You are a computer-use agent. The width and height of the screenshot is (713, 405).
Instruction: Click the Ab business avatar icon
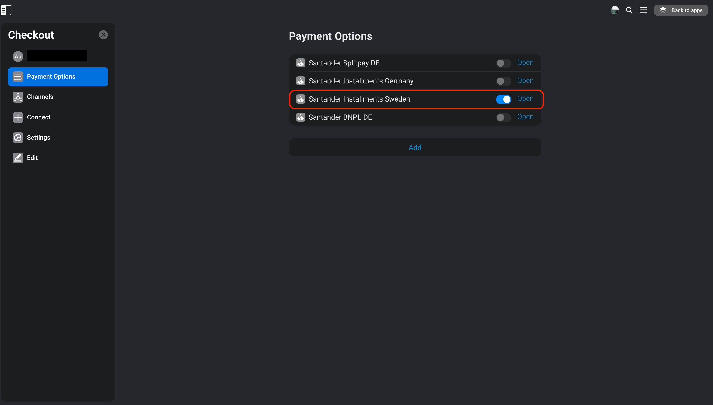point(18,56)
